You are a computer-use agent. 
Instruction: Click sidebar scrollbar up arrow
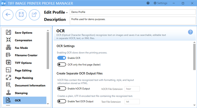point(48,30)
